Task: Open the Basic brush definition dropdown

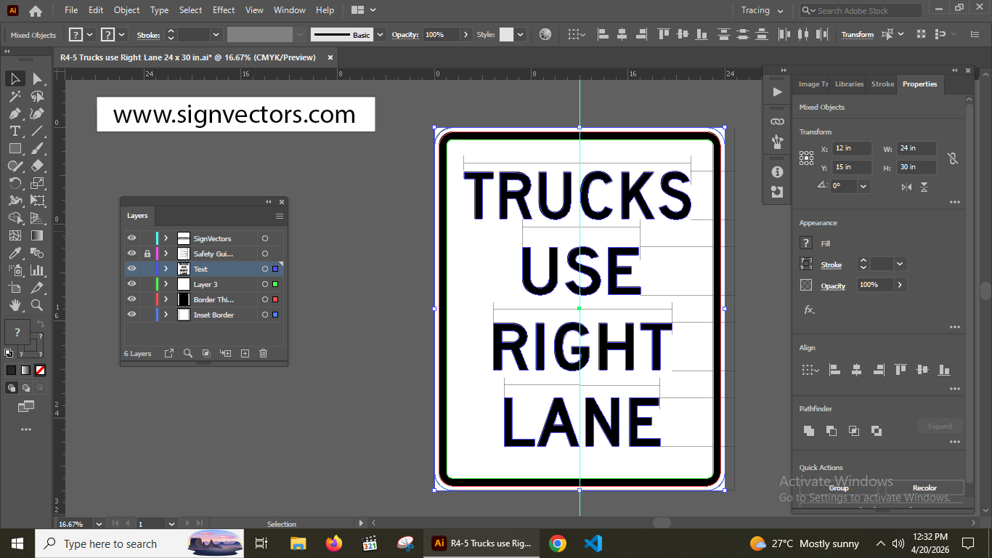Action: [x=380, y=34]
